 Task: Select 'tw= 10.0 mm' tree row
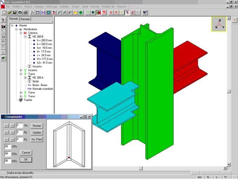tap(44, 48)
